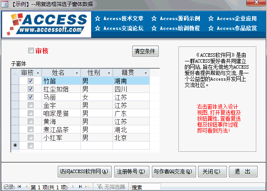The width and height of the screenshot is (267, 191).
Task: Click empty 姓名 cell in new row
Action: click(61, 145)
